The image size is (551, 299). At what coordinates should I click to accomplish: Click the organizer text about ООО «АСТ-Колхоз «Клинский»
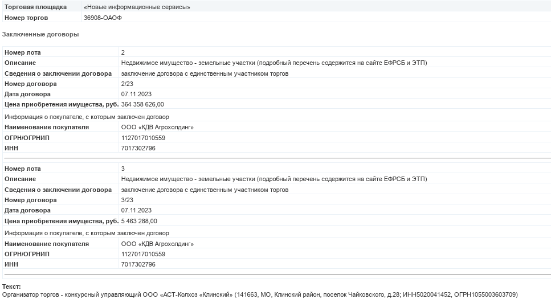260,294
